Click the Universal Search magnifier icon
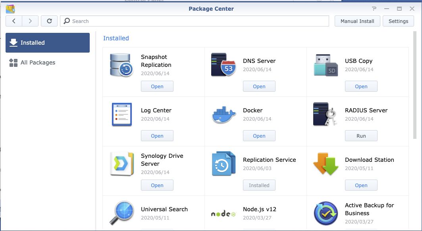 tap(122, 213)
